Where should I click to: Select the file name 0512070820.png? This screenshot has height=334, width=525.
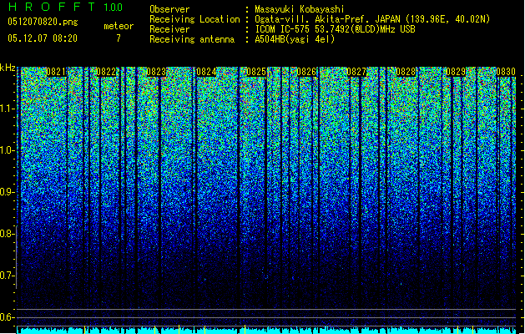(43, 22)
